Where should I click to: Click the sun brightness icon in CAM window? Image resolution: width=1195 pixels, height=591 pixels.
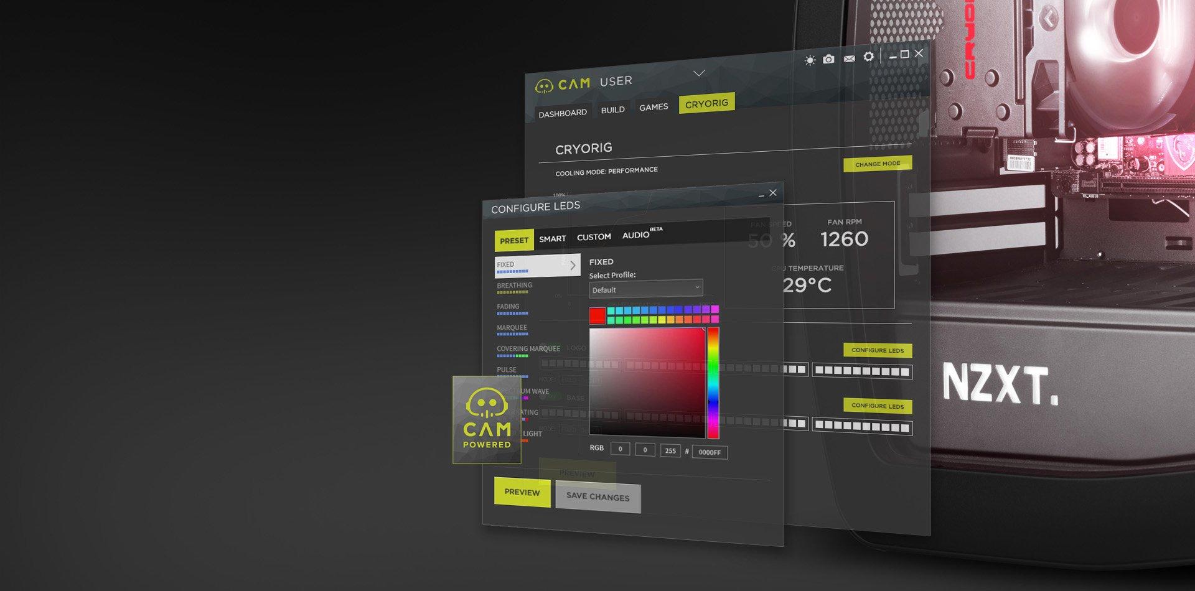[x=810, y=60]
